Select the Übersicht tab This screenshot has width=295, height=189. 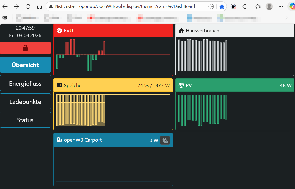click(x=26, y=65)
